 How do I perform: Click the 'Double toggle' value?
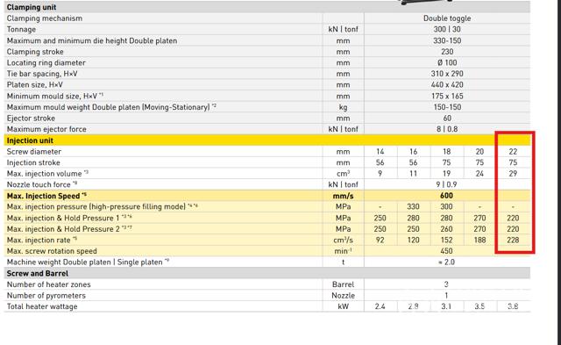(x=447, y=18)
